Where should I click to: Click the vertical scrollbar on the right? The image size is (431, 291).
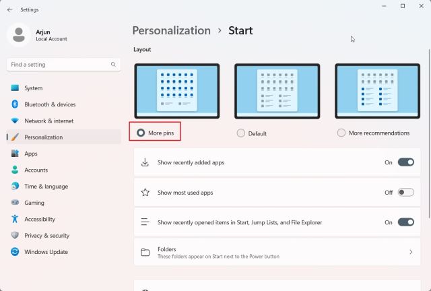coord(429,133)
